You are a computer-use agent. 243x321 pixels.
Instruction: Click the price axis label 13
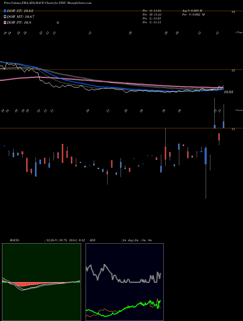(x=233, y=12)
